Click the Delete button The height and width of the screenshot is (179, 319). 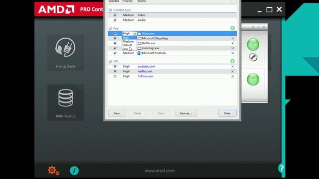click(x=138, y=113)
